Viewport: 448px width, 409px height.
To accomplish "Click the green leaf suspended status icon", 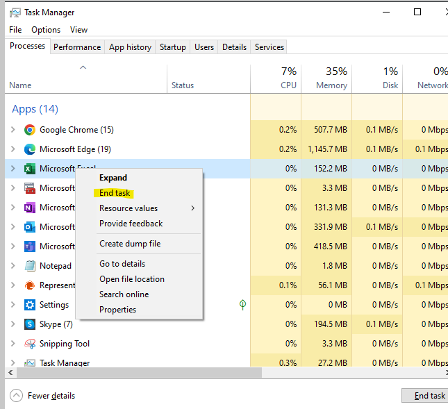I will (x=242, y=304).
